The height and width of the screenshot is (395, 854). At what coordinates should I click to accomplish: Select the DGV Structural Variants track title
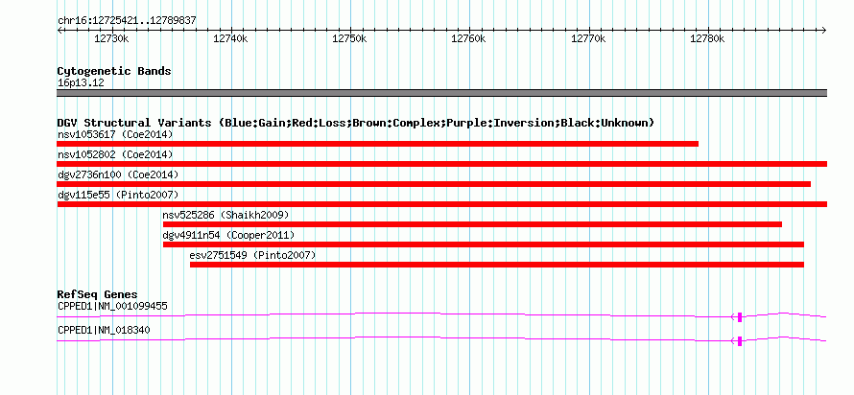(356, 123)
